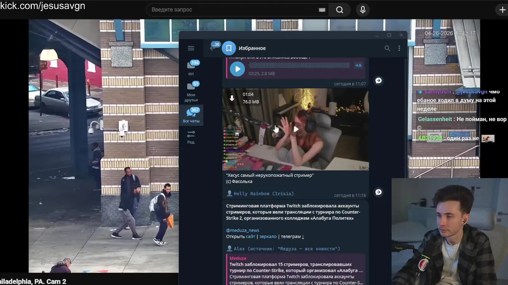Viewport: 508px width, 285px height.
Task: Forward the video message via arrow button
Action: pos(379,192)
